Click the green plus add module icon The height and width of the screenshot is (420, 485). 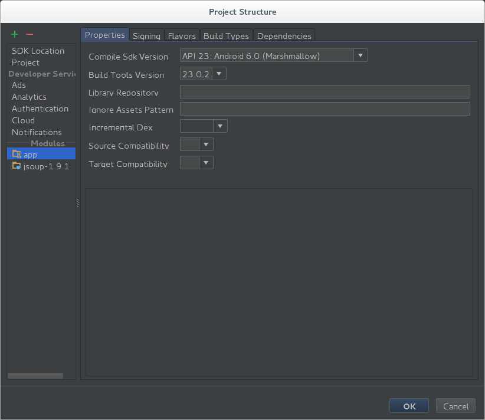click(15, 34)
